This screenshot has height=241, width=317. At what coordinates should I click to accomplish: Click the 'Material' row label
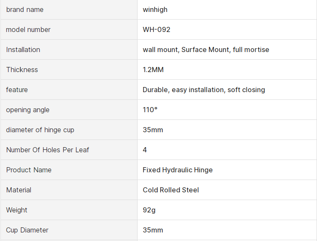pyautogui.click(x=19, y=190)
